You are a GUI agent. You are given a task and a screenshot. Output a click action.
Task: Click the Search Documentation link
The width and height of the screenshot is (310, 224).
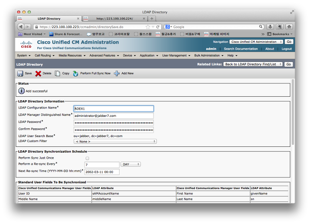pyautogui.click(x=241, y=49)
